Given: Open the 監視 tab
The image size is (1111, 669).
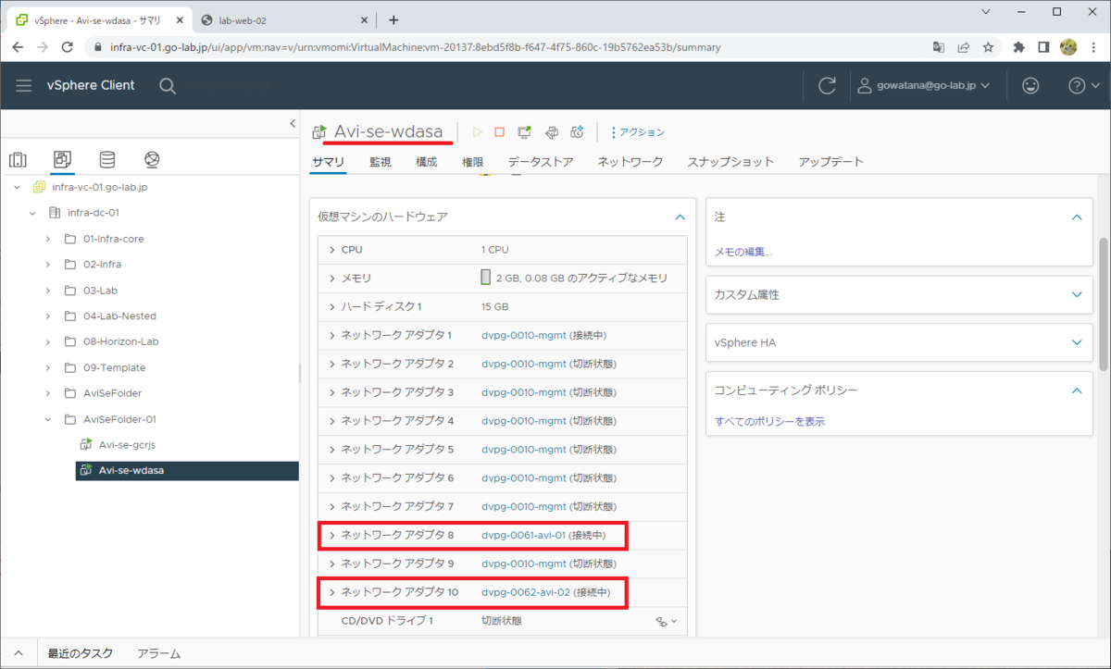Looking at the screenshot, I should click(x=381, y=162).
